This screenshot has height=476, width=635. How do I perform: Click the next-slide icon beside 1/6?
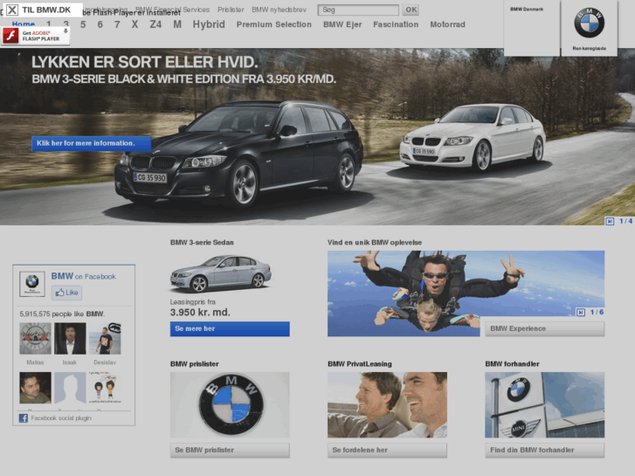(580, 312)
